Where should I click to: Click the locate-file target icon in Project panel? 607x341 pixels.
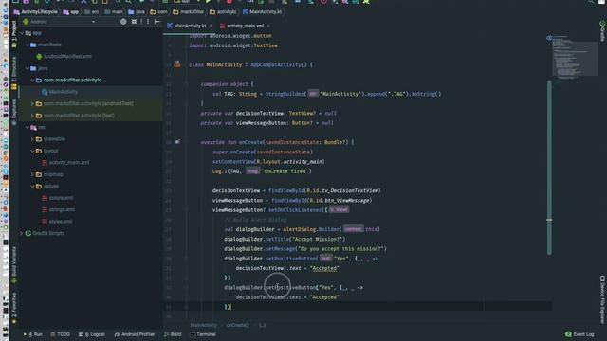click(x=123, y=22)
